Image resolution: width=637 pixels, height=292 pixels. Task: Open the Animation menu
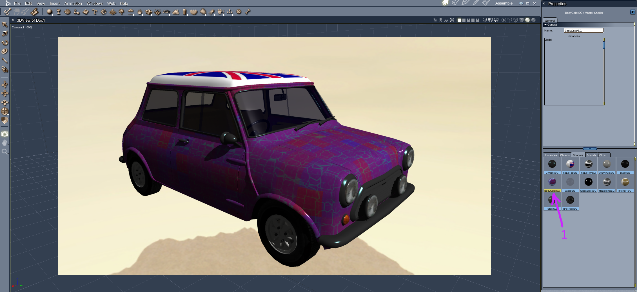73,3
